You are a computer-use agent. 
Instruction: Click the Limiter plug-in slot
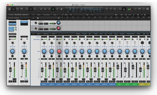tap(24, 22)
